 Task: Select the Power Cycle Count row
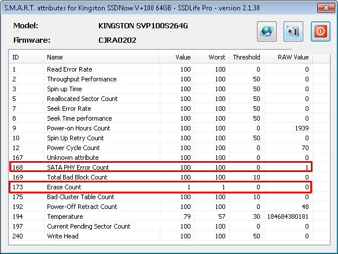(x=160, y=148)
